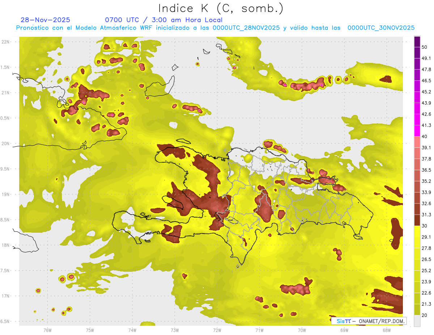Click the '20' color scale label
Viewport: 434px width, 335px height.
click(425, 315)
